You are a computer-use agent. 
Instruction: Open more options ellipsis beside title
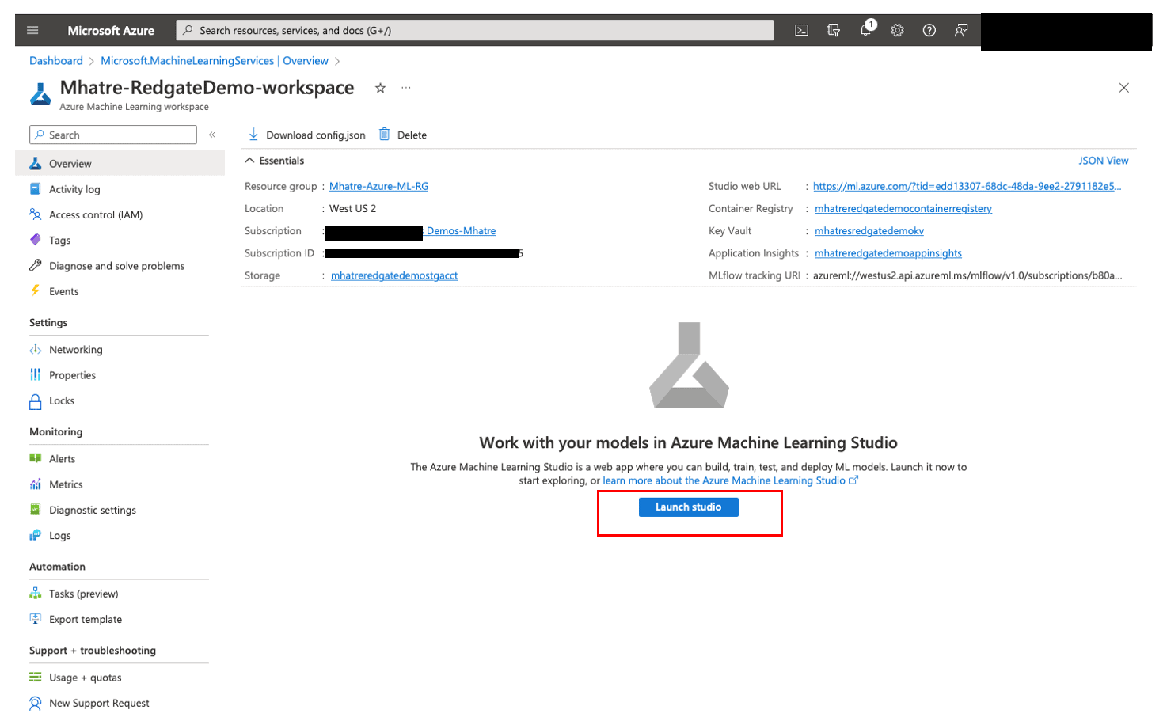point(406,88)
